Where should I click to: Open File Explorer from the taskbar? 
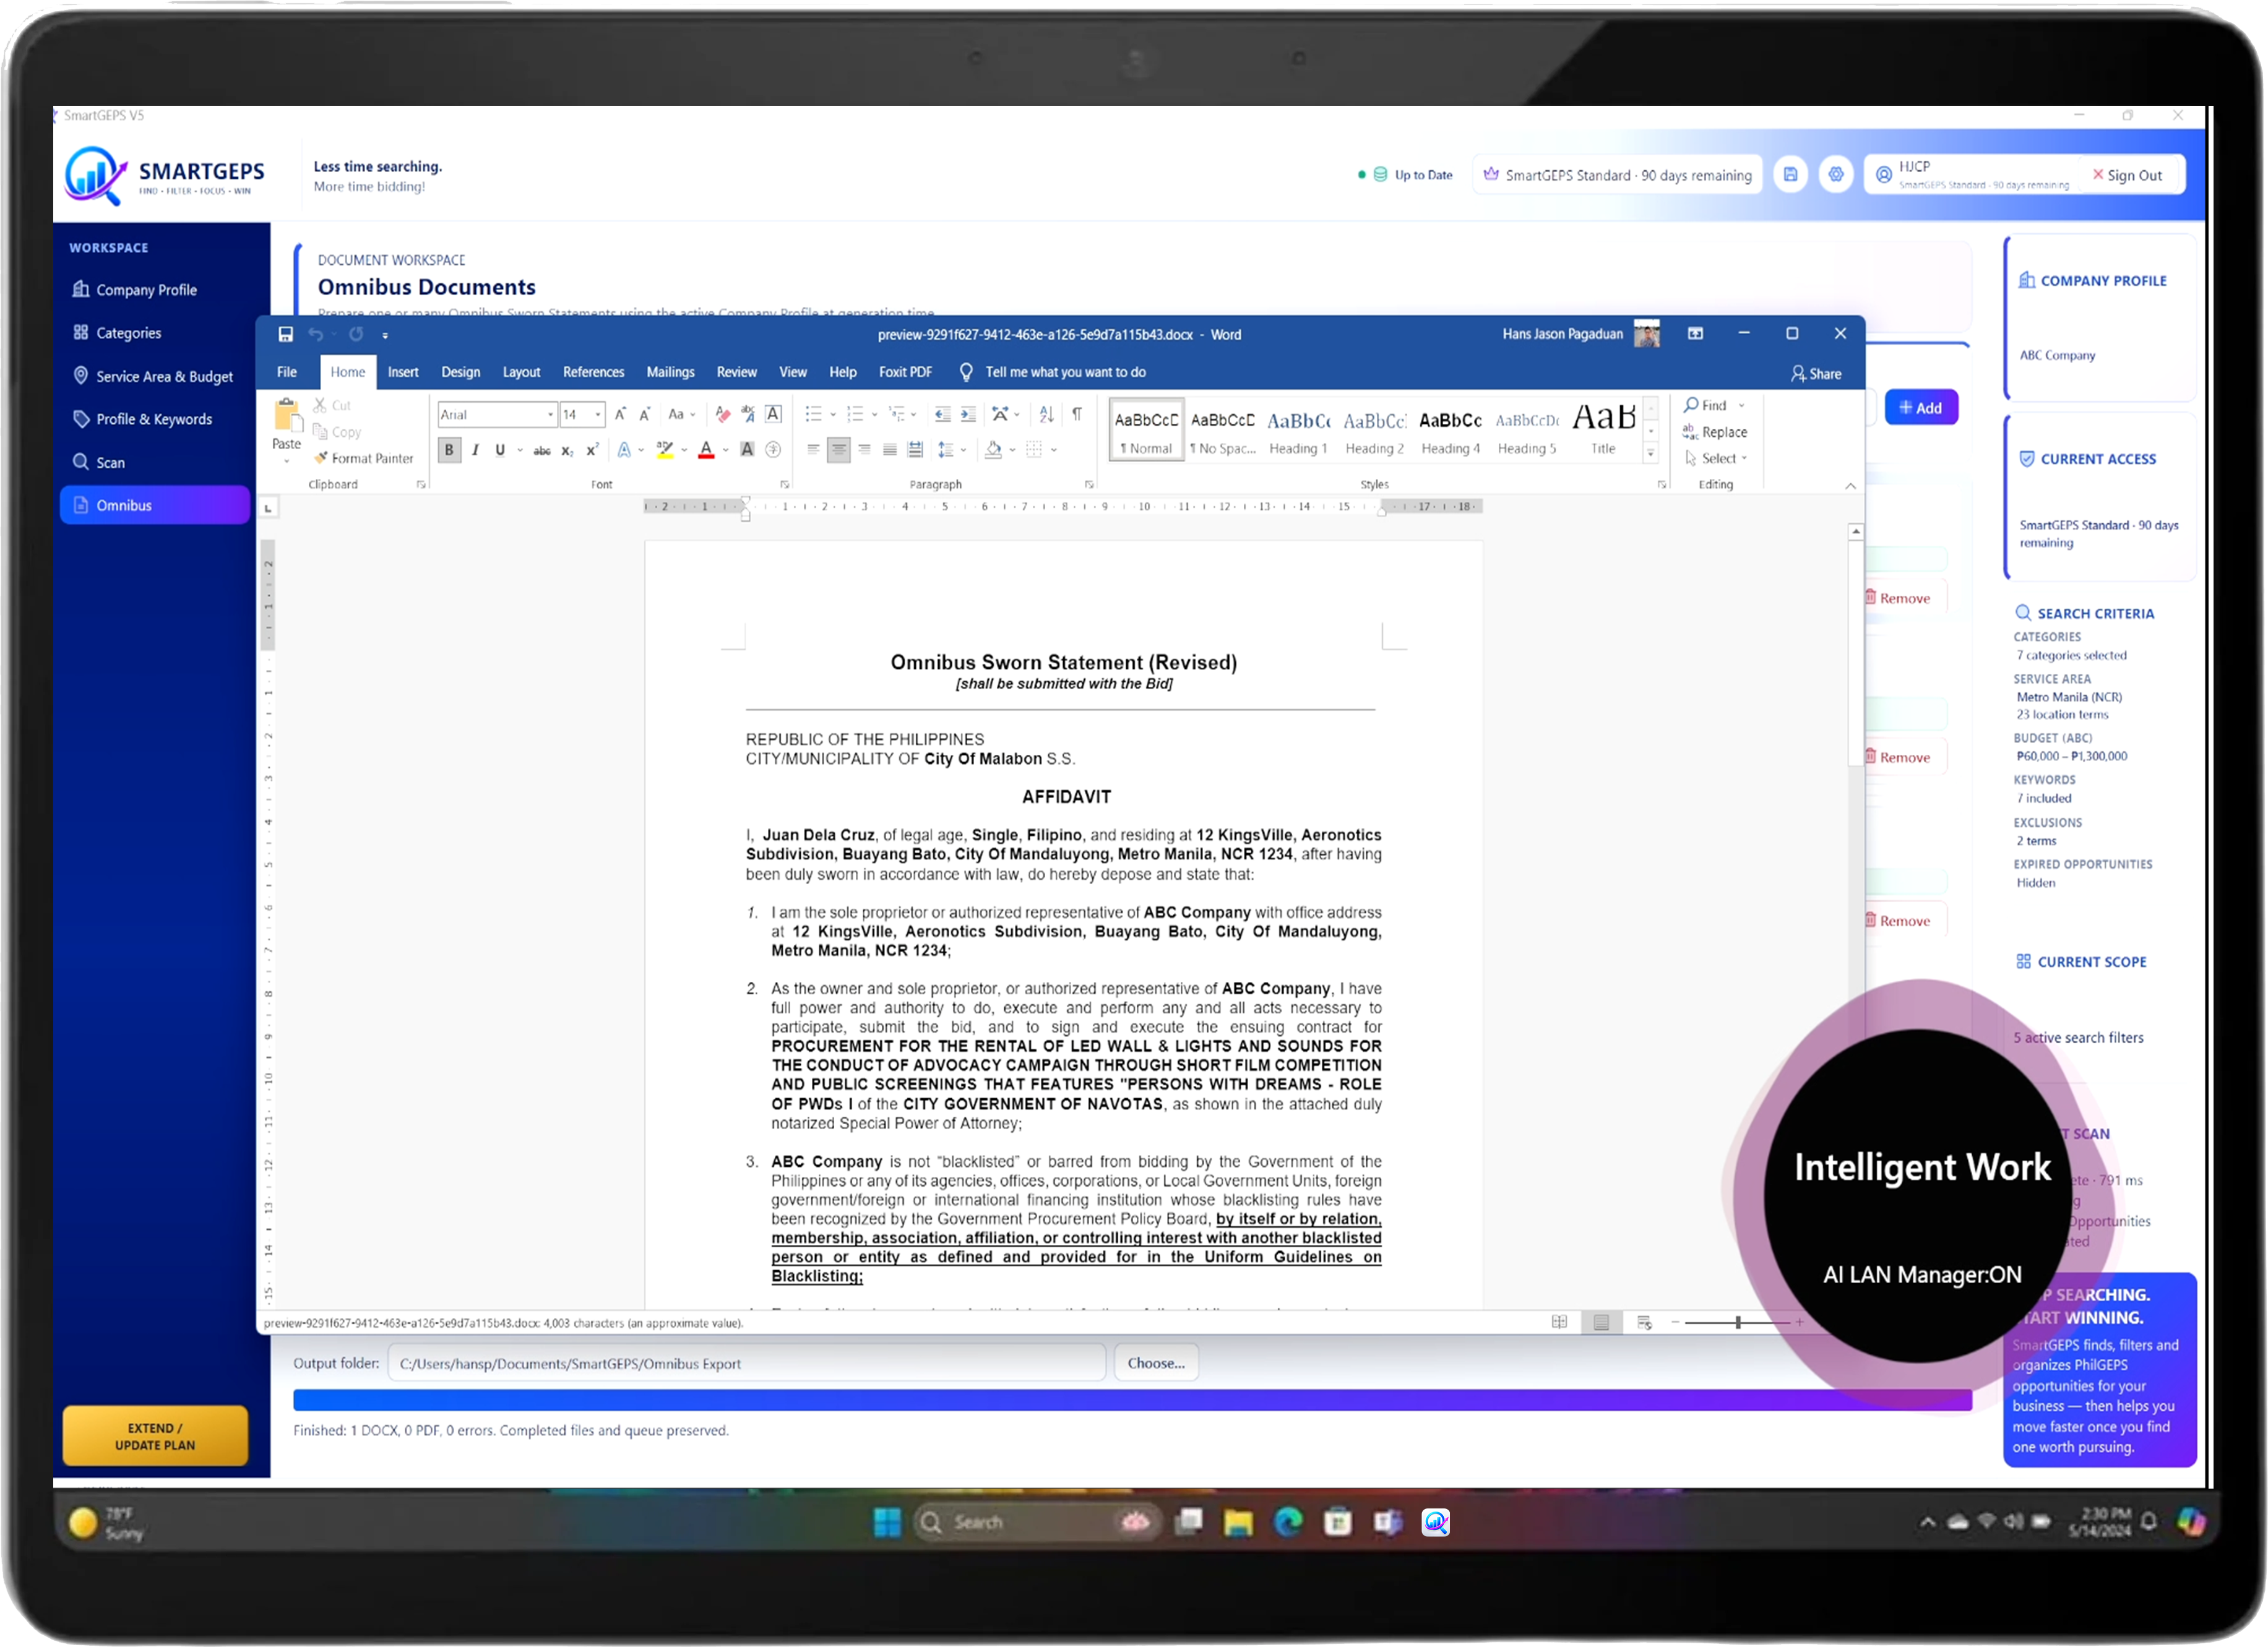pos(1238,1522)
